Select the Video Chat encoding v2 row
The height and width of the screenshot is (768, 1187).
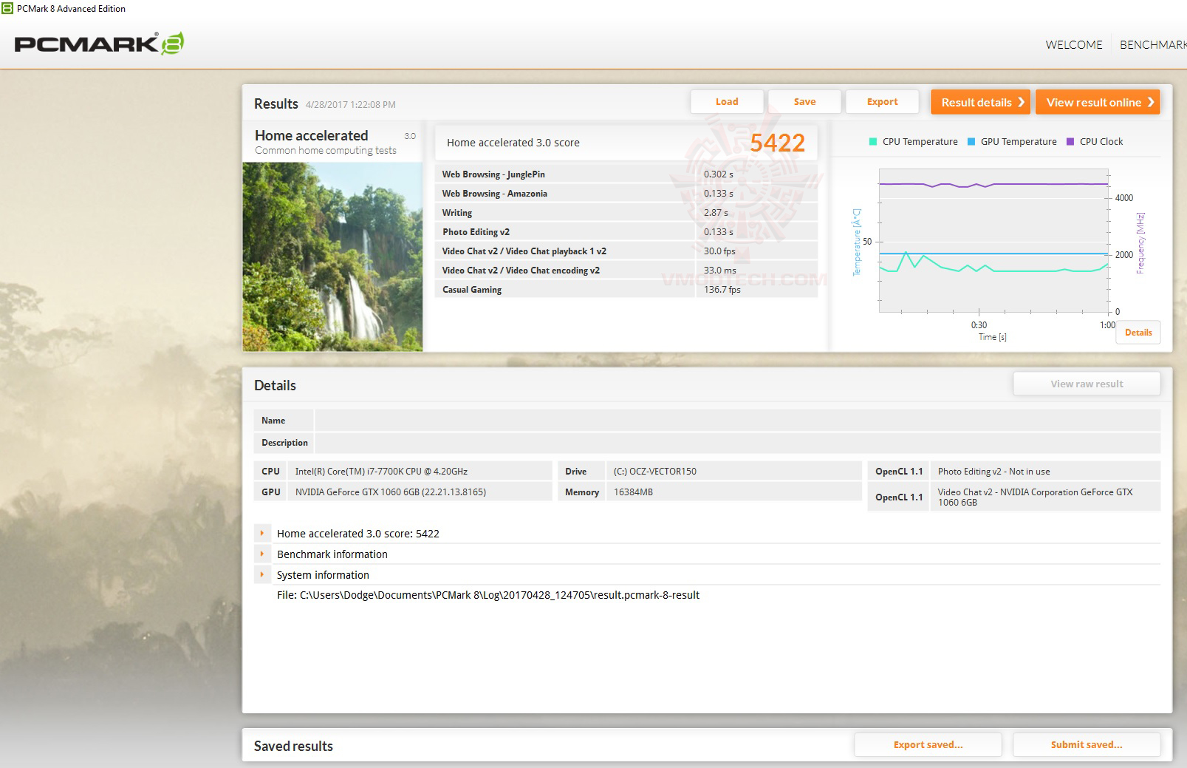(x=626, y=271)
